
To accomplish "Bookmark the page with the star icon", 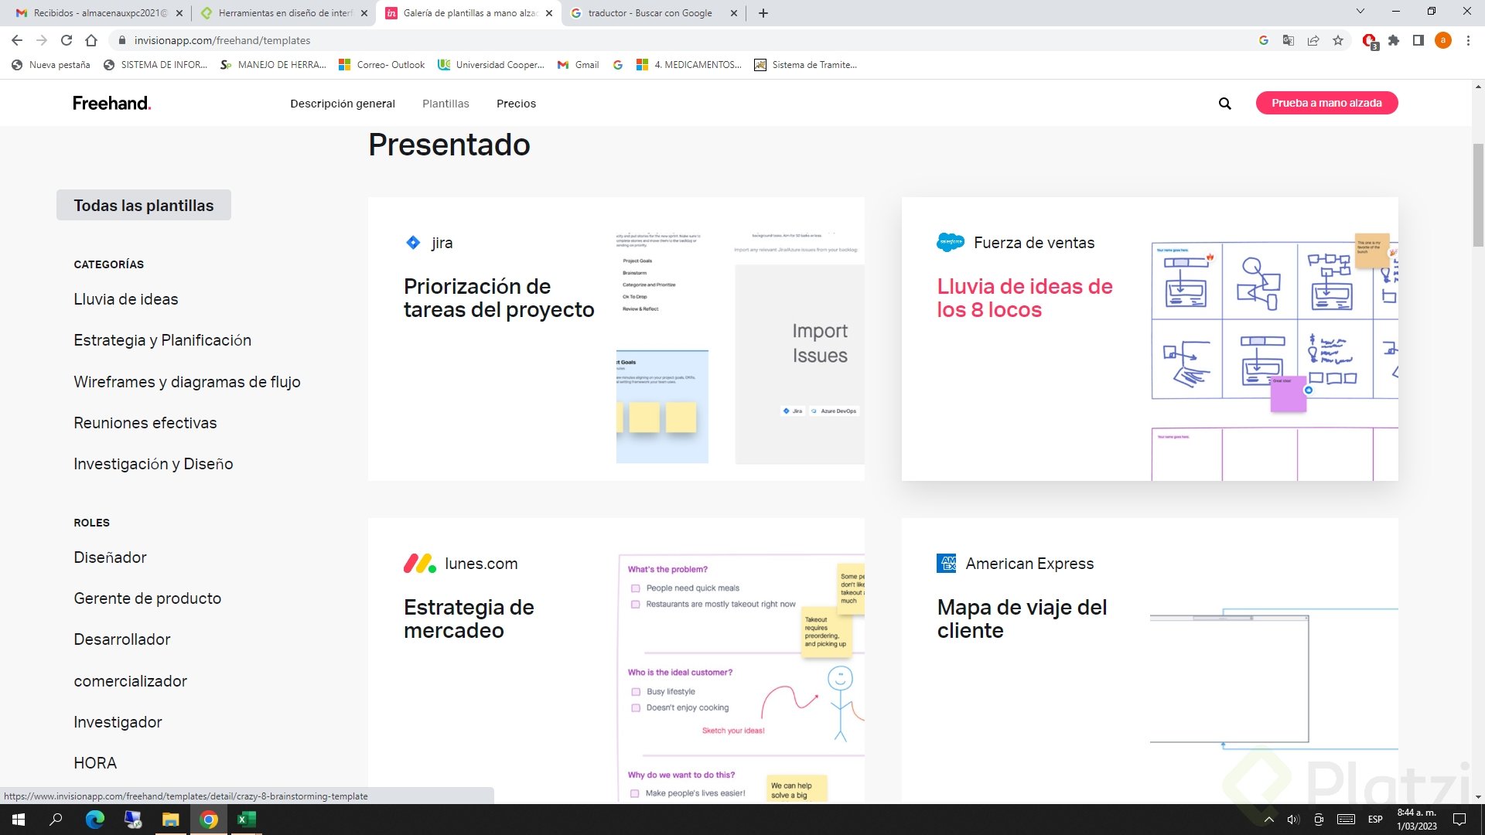I will click(1339, 40).
